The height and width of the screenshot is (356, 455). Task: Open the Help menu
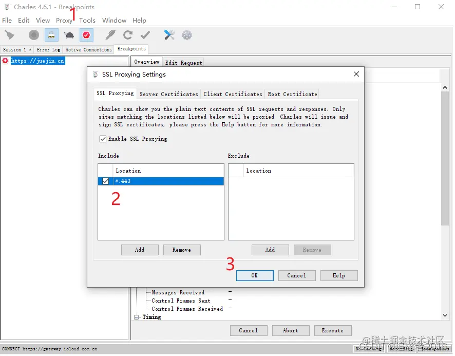coord(139,21)
